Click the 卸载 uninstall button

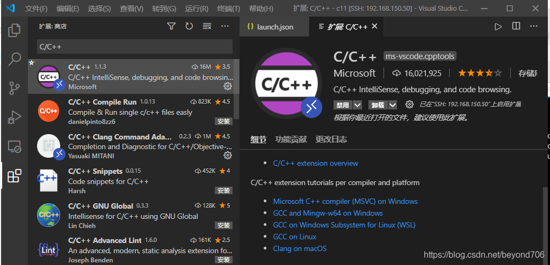point(378,105)
